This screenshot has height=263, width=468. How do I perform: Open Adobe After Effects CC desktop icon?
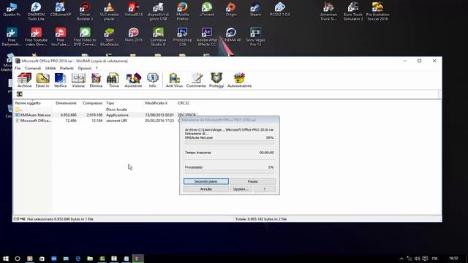coord(207,37)
